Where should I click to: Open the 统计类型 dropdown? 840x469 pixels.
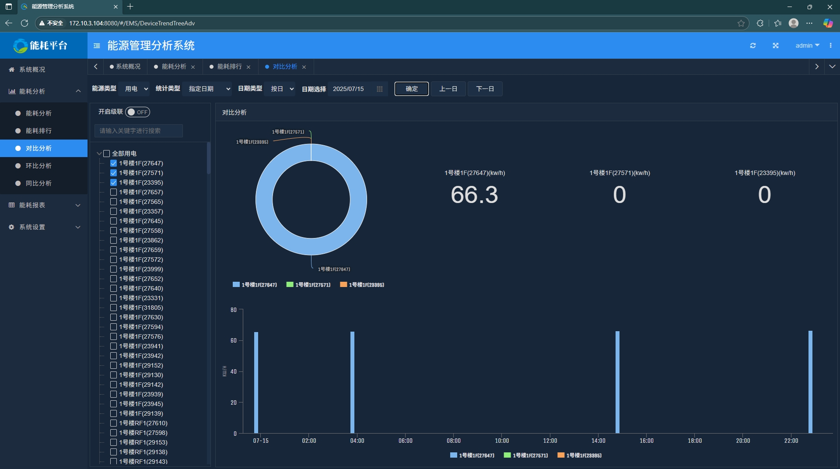point(207,89)
